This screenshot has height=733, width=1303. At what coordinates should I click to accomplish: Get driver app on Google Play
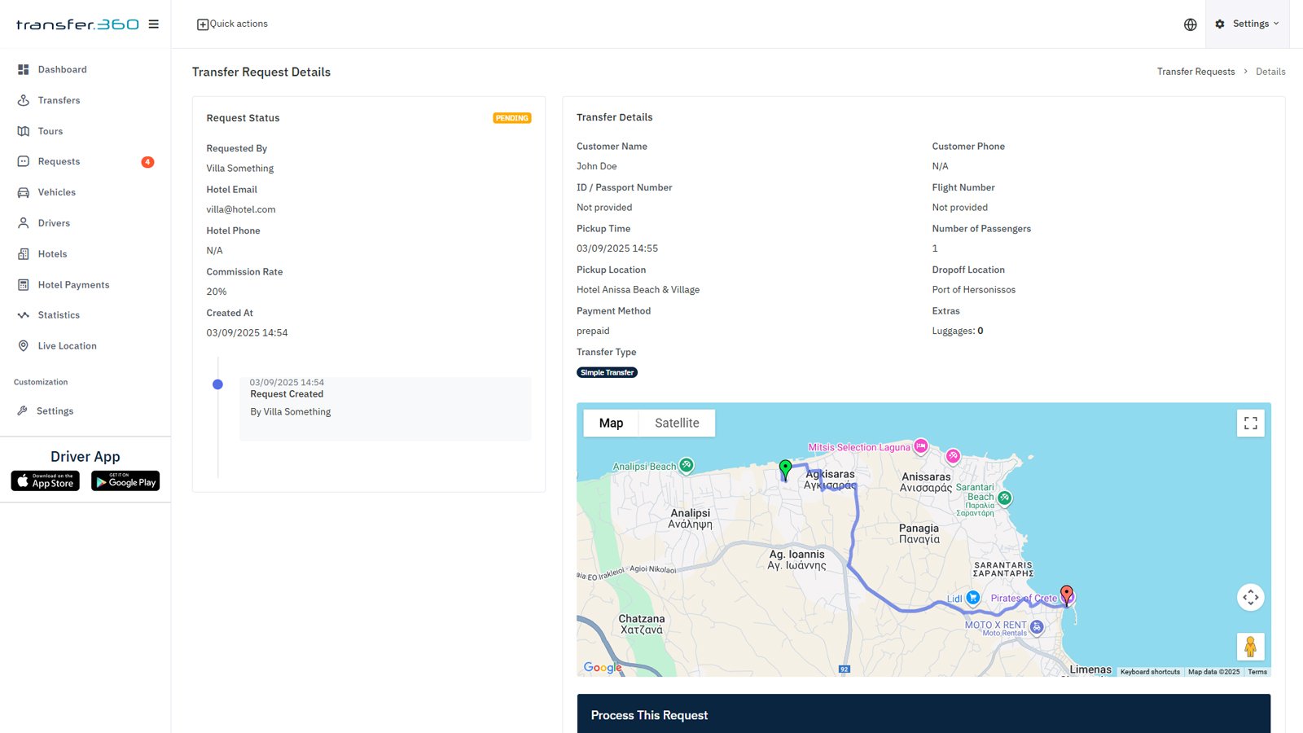pos(125,481)
